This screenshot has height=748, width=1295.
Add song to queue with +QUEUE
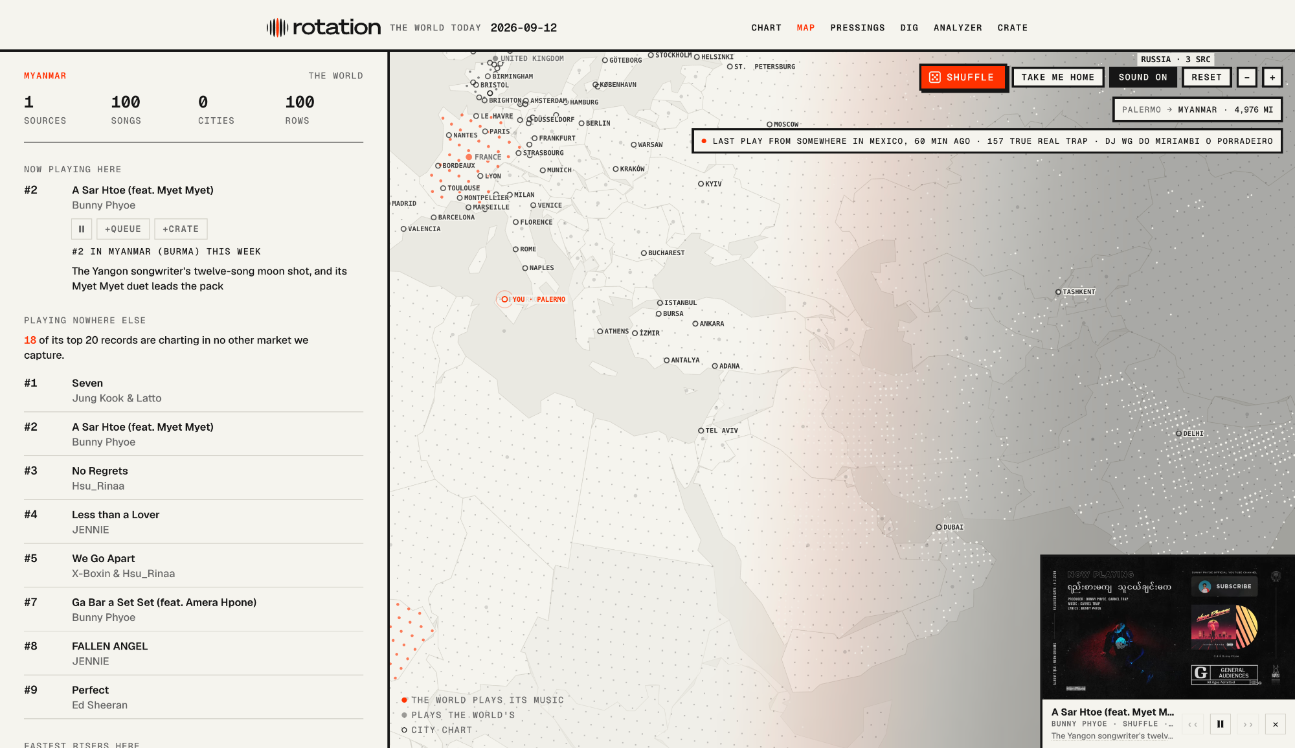(x=123, y=229)
